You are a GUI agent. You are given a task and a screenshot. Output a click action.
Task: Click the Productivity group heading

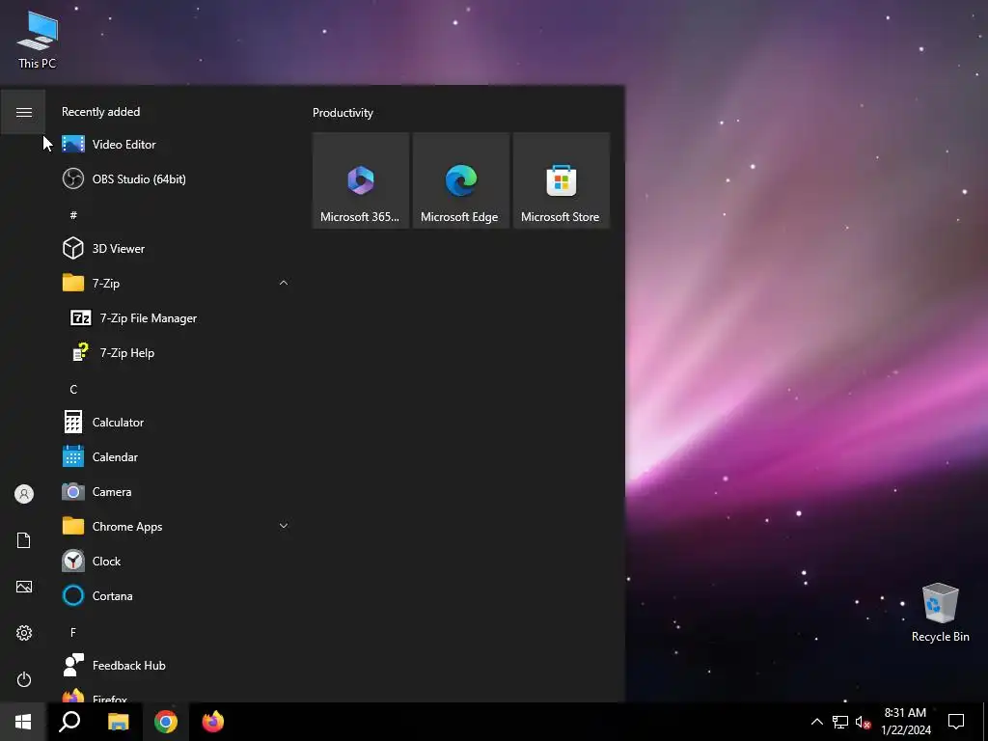pos(343,113)
